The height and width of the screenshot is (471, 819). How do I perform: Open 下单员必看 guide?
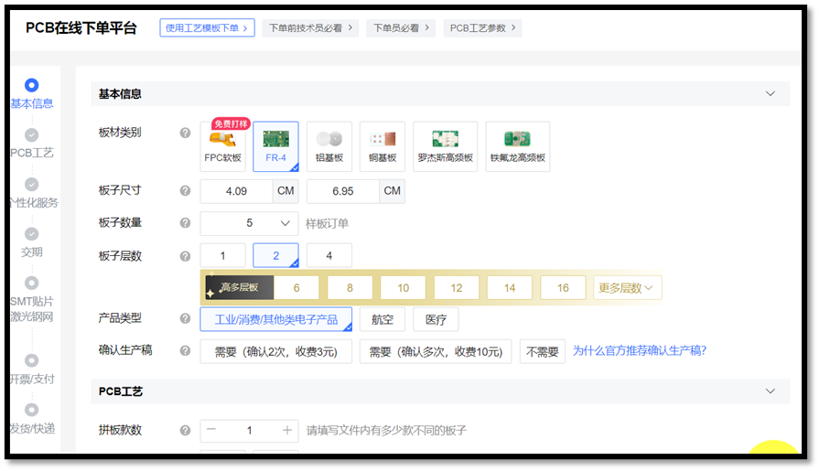click(401, 28)
